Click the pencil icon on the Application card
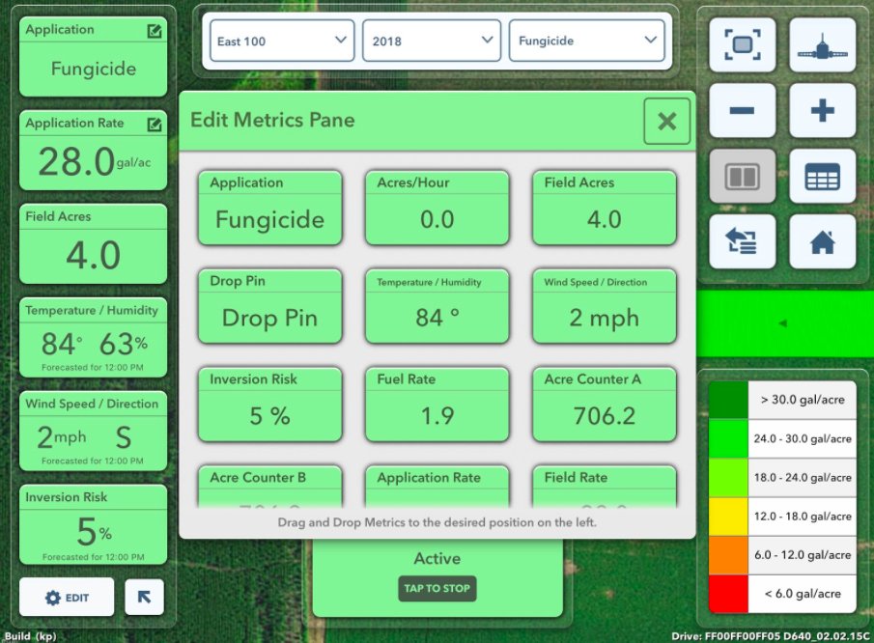Image resolution: width=874 pixels, height=643 pixels. [x=155, y=30]
